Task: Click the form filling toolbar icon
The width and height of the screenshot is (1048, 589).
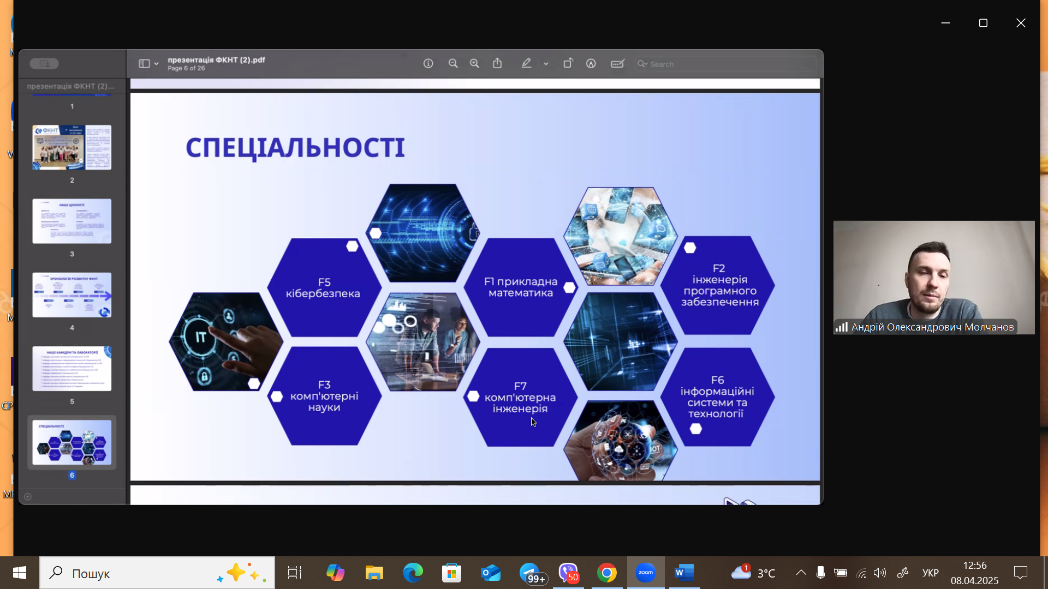Action: coord(617,64)
